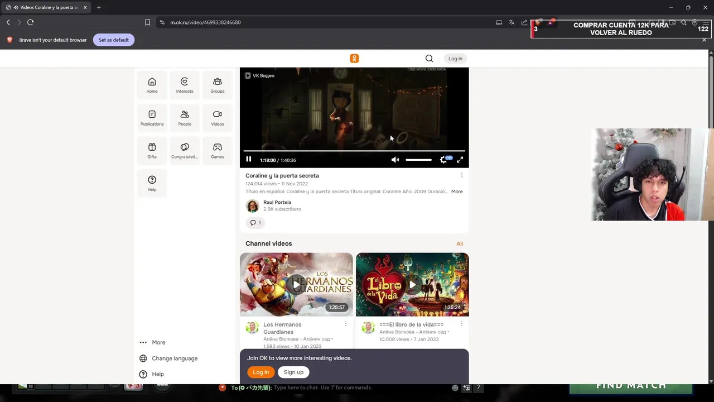Image resolution: width=714 pixels, height=402 pixels.
Task: Open ===El libro de la vida=== title link
Action: (x=412, y=324)
